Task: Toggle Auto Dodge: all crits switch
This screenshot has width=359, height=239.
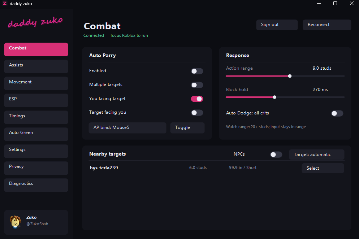Action: coord(337,113)
